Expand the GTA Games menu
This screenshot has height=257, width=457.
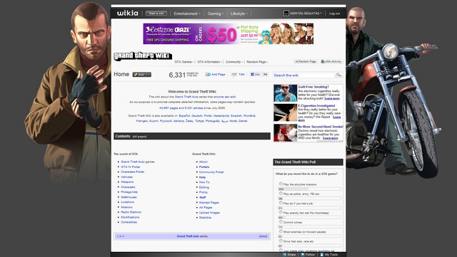coord(184,62)
